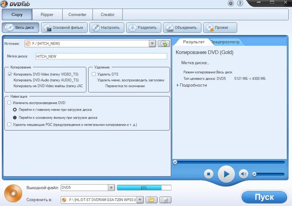Viewport: 292px width, 206px height.
Task: Switch to the Ripper tab
Action: coord(47,14)
